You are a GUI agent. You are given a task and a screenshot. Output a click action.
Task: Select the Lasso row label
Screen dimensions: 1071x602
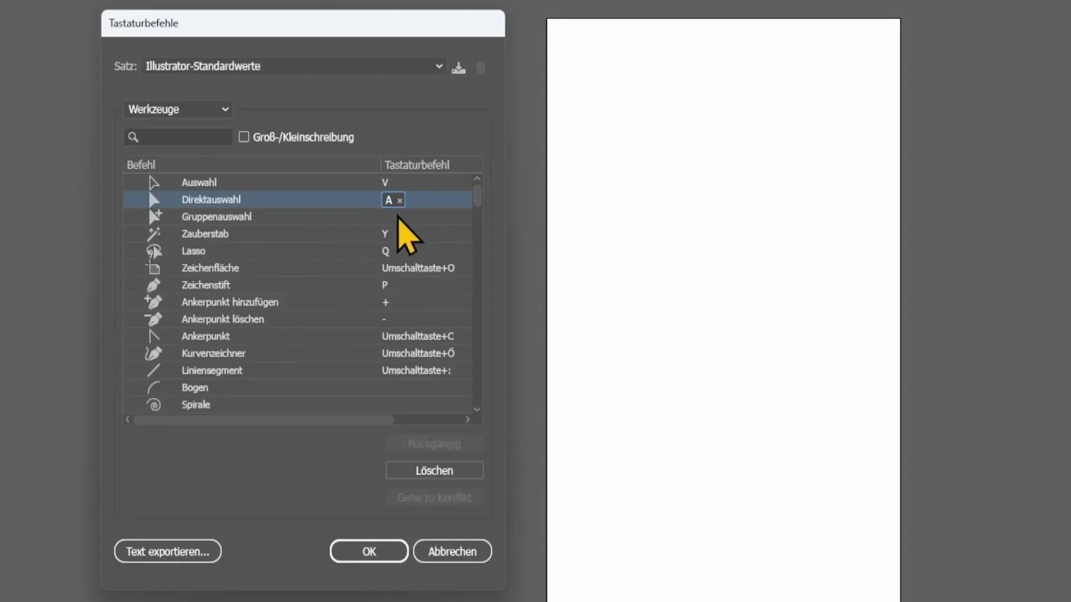tap(193, 251)
